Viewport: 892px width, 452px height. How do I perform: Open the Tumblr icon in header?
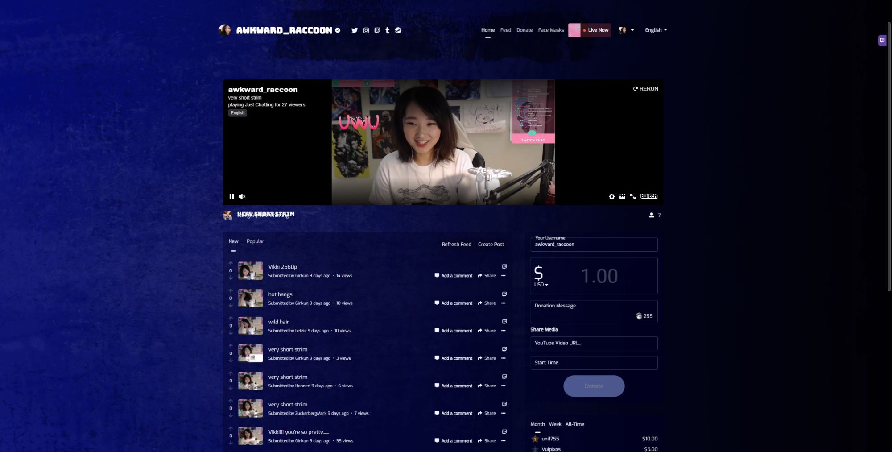click(387, 30)
